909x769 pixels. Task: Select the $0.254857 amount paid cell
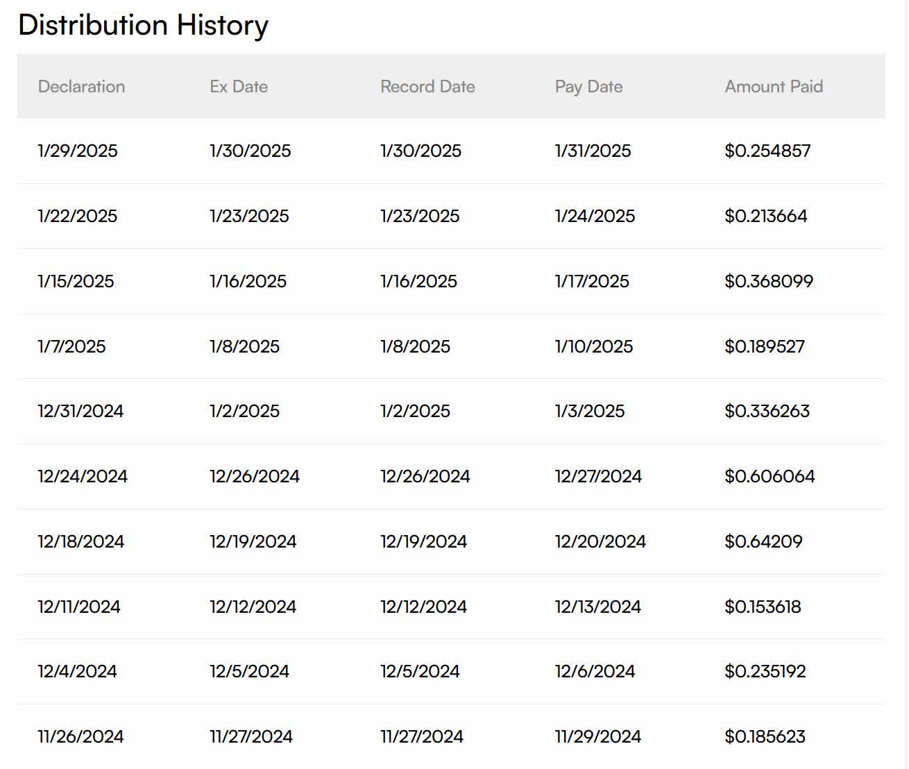[767, 151]
